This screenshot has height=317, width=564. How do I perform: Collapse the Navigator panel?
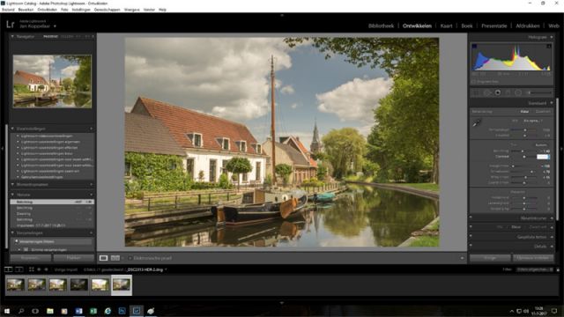(x=12, y=37)
